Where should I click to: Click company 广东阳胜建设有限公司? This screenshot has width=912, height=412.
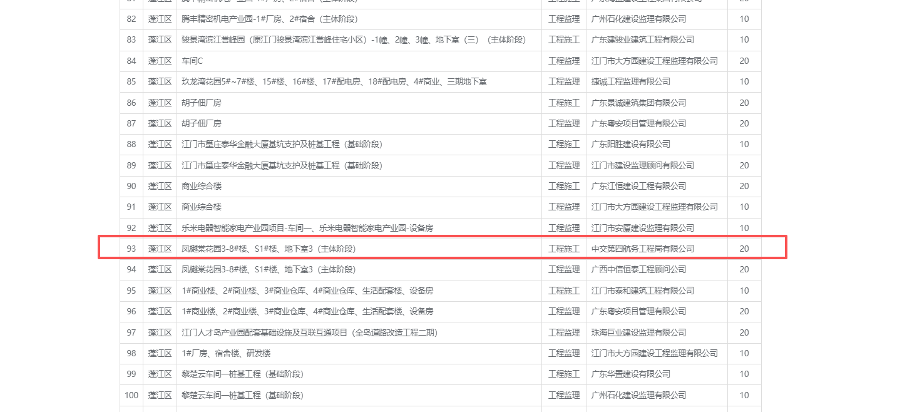(x=630, y=144)
